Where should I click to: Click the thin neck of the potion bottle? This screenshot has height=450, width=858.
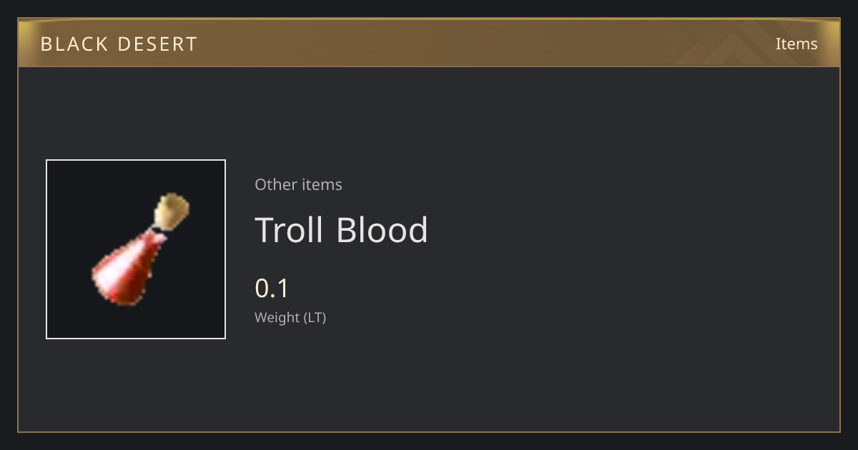[x=153, y=233]
